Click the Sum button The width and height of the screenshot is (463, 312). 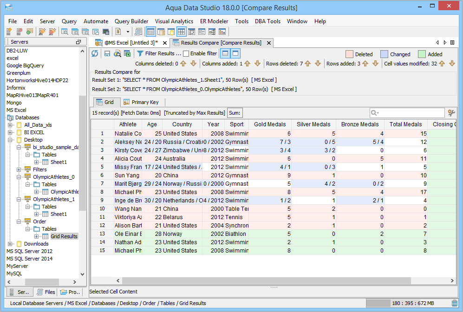pyautogui.click(x=235, y=113)
